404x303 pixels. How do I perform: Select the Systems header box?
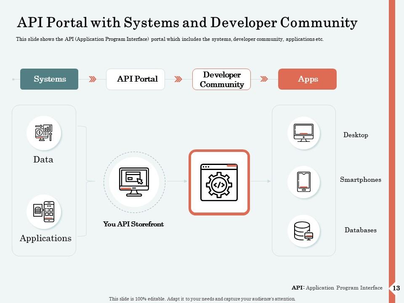tap(49, 79)
